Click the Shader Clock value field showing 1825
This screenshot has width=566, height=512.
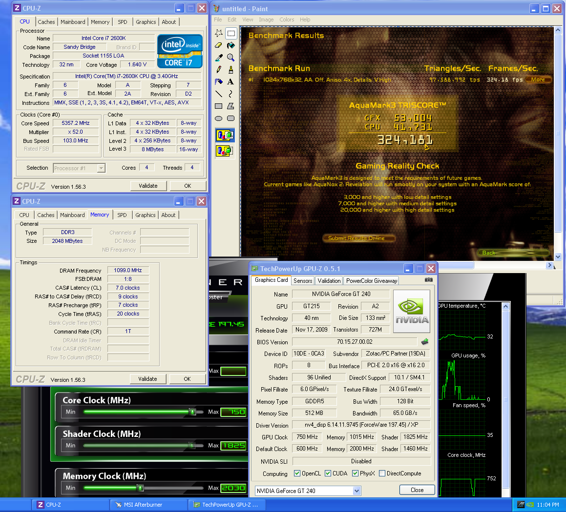pos(233,445)
